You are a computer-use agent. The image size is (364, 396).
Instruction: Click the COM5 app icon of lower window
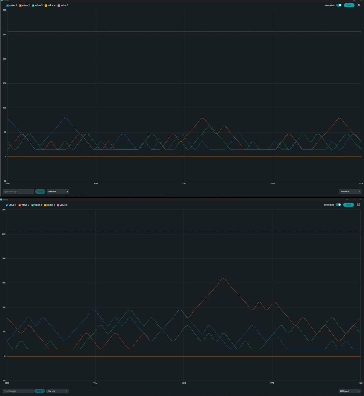1,200
